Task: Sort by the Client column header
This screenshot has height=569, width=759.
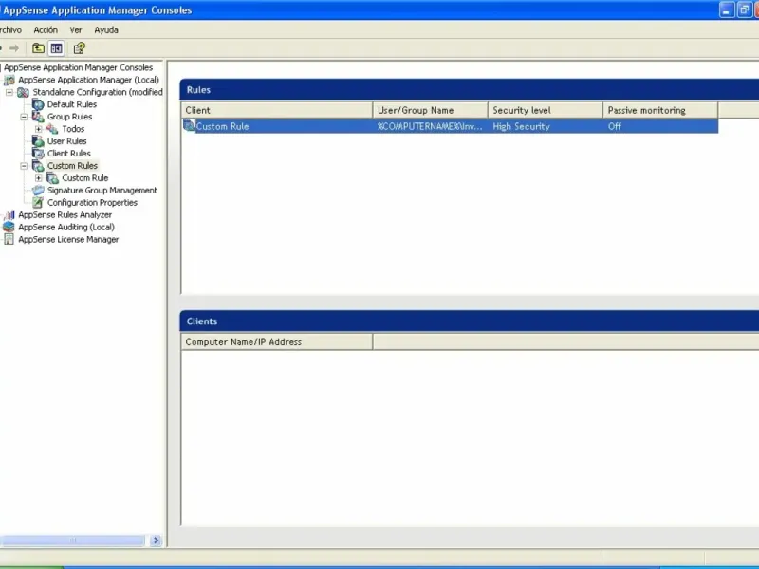Action: coord(277,110)
